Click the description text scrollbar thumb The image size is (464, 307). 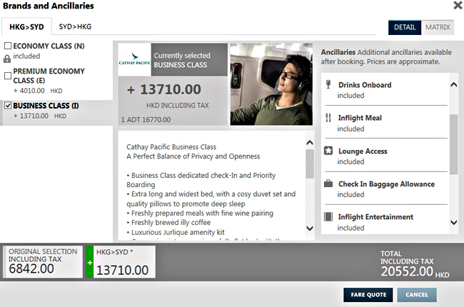[310, 163]
